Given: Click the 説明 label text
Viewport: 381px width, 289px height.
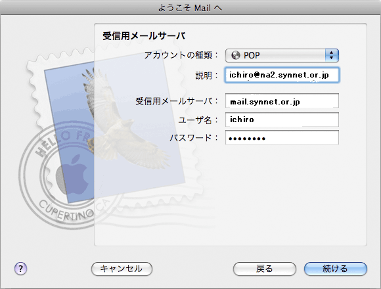Looking at the screenshot, I should (x=204, y=76).
